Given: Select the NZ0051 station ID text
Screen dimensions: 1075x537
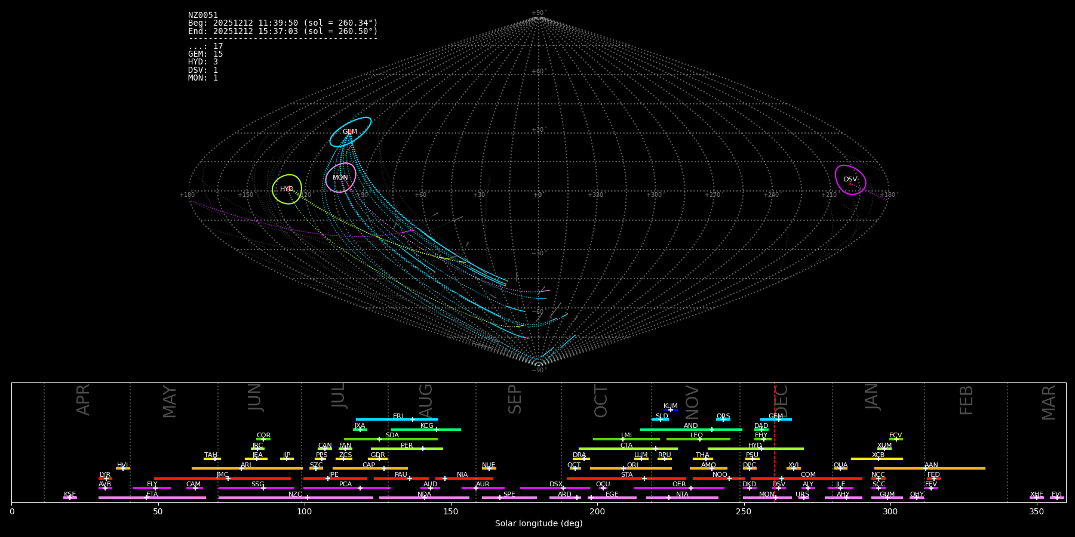Looking at the screenshot, I should (x=203, y=15).
